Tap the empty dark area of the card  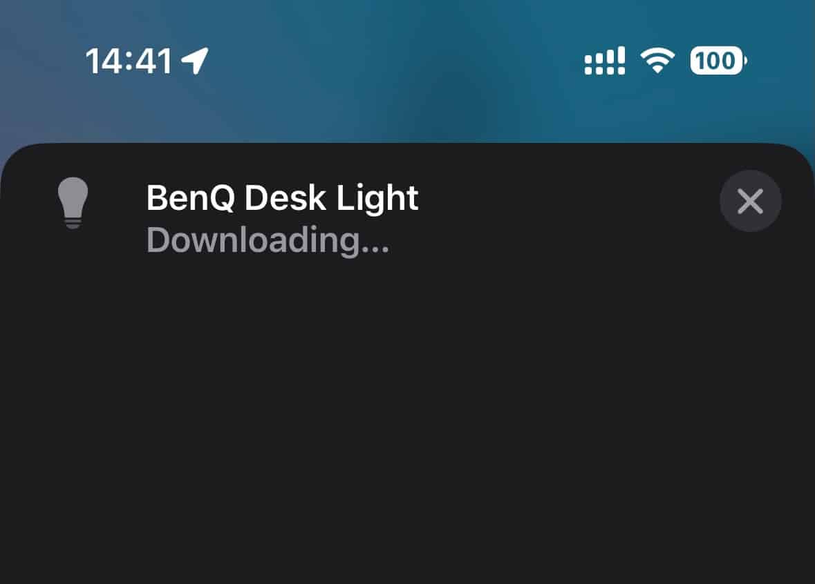click(408, 416)
